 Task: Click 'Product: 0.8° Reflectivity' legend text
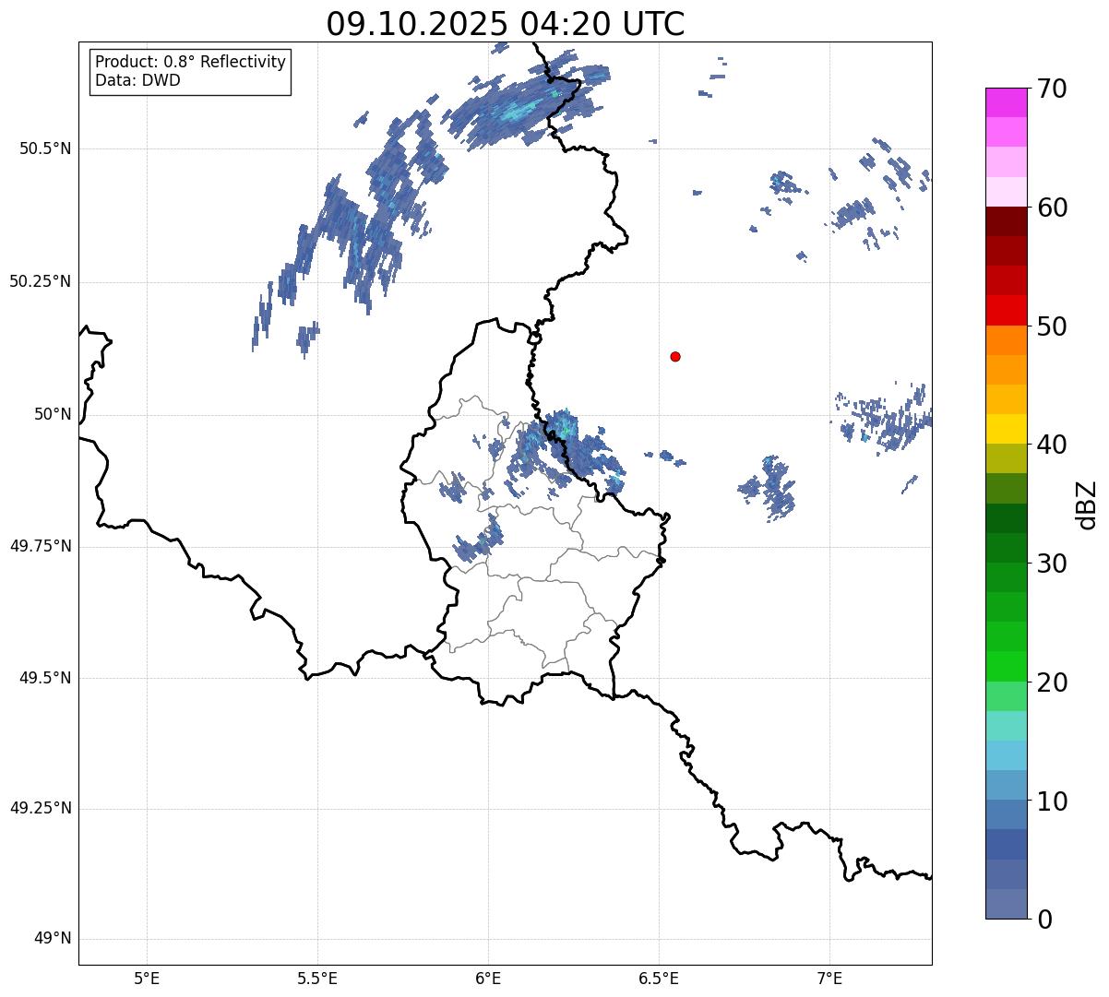[x=191, y=62]
